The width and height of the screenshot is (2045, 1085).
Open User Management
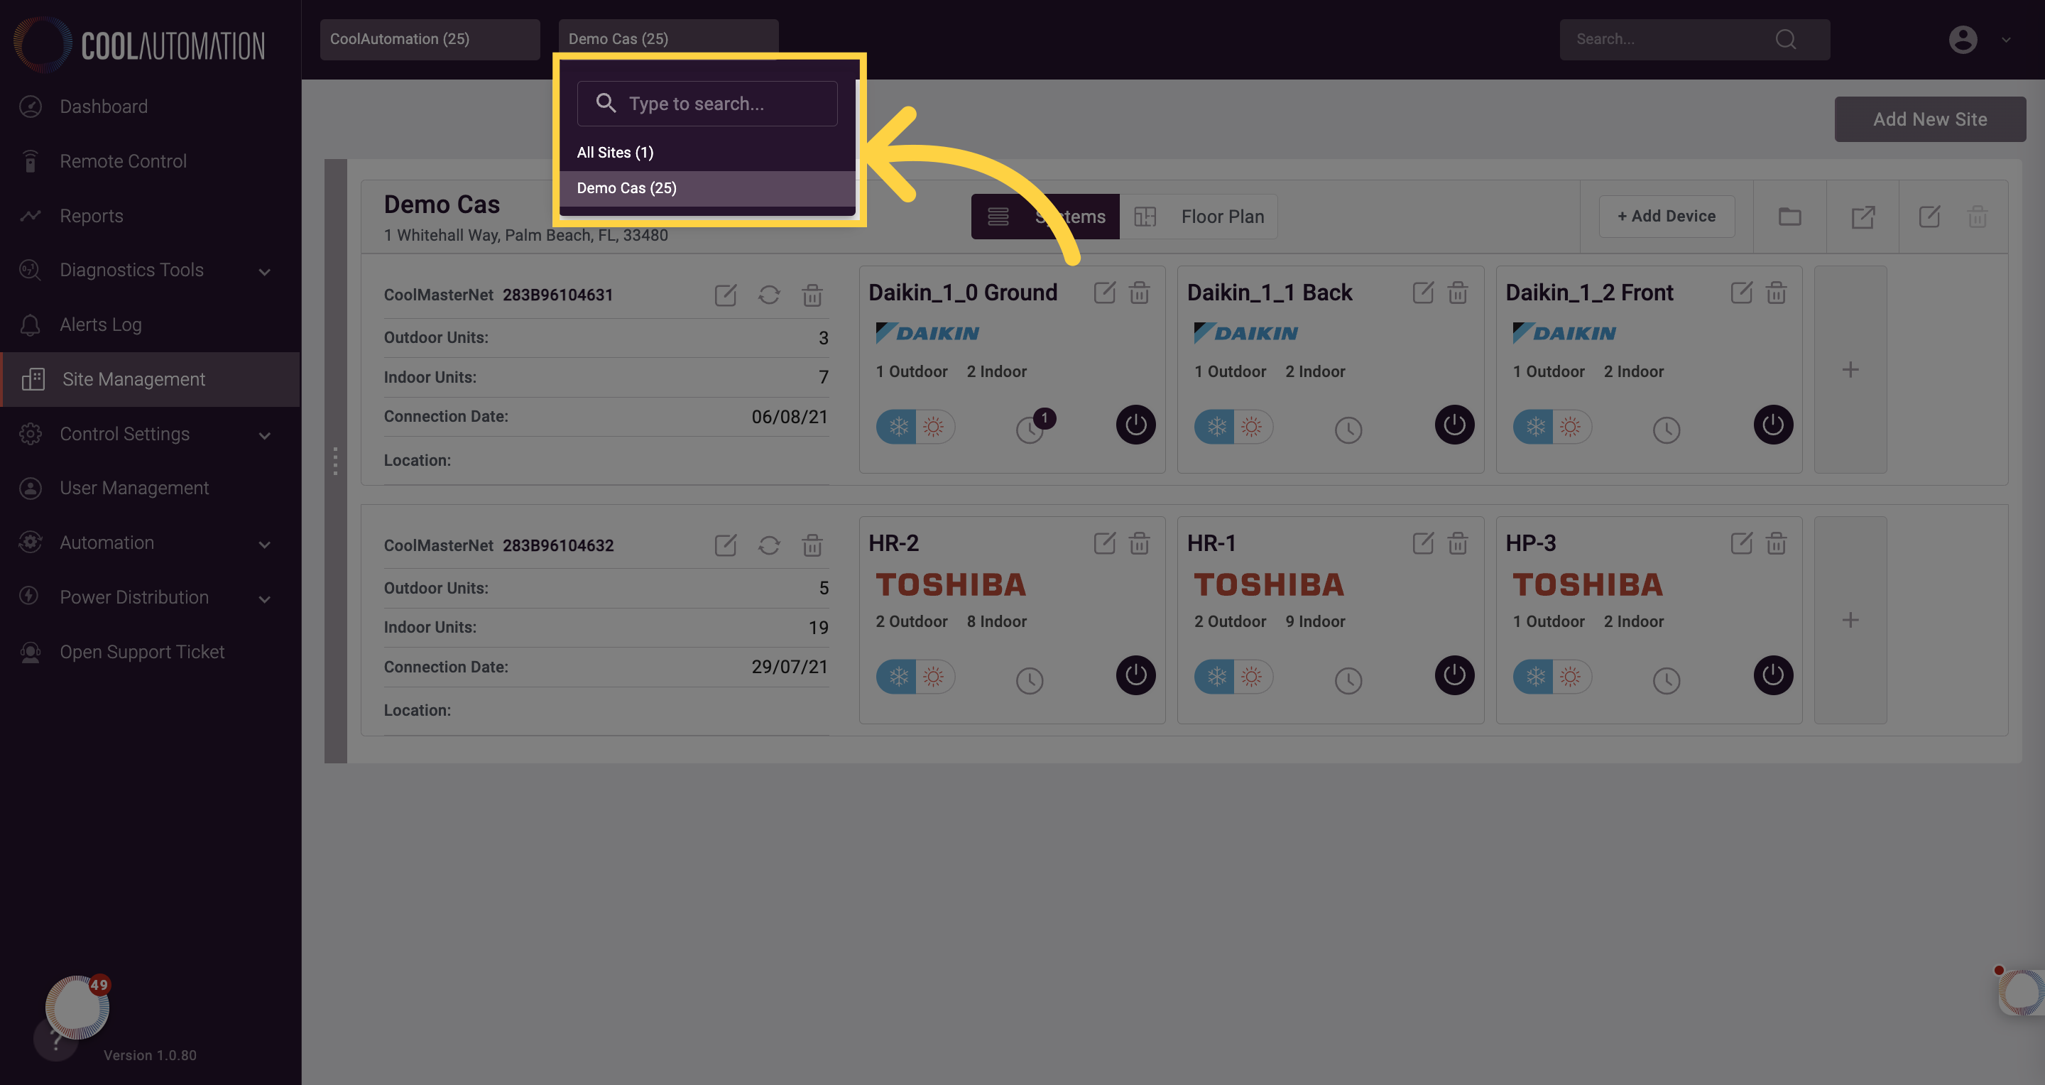134,488
